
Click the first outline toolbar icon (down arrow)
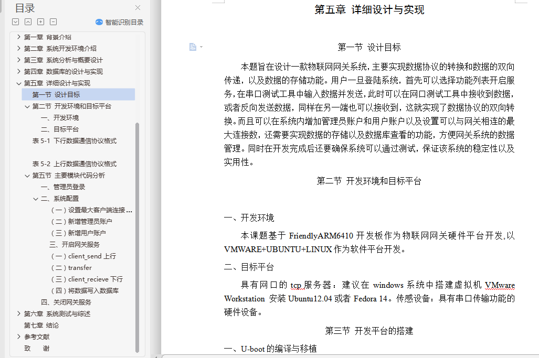click(x=15, y=22)
